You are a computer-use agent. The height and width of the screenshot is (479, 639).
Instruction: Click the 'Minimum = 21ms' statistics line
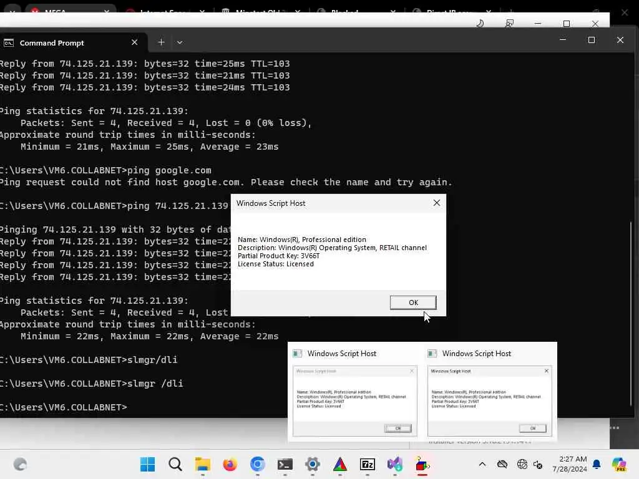click(x=149, y=147)
